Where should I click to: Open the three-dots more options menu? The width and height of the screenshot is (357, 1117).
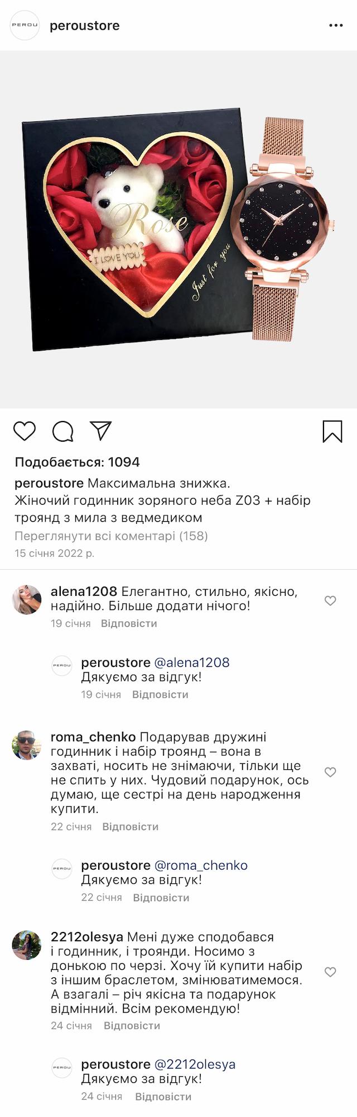[336, 26]
